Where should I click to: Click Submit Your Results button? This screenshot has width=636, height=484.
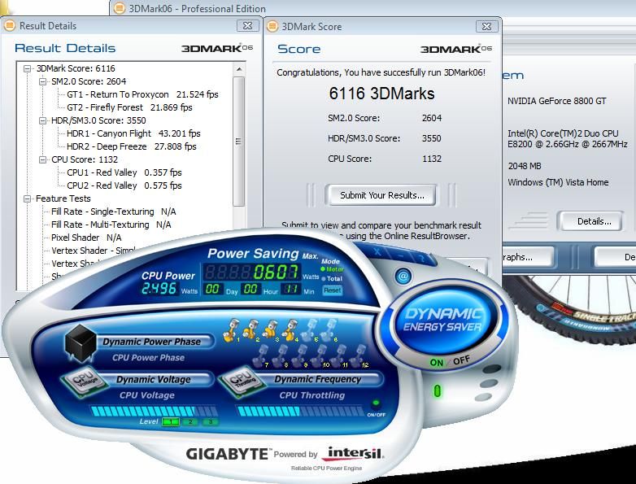coord(381,195)
